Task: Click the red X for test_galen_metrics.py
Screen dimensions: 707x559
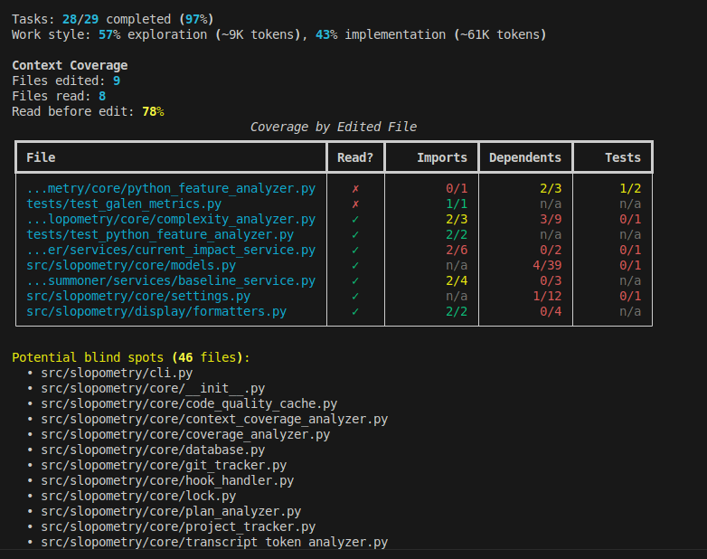Action: pyautogui.click(x=355, y=204)
